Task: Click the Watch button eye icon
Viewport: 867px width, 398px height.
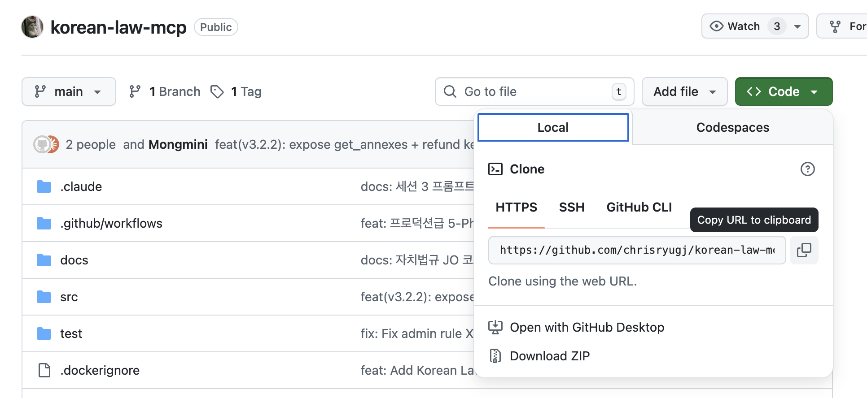Action: (717, 26)
